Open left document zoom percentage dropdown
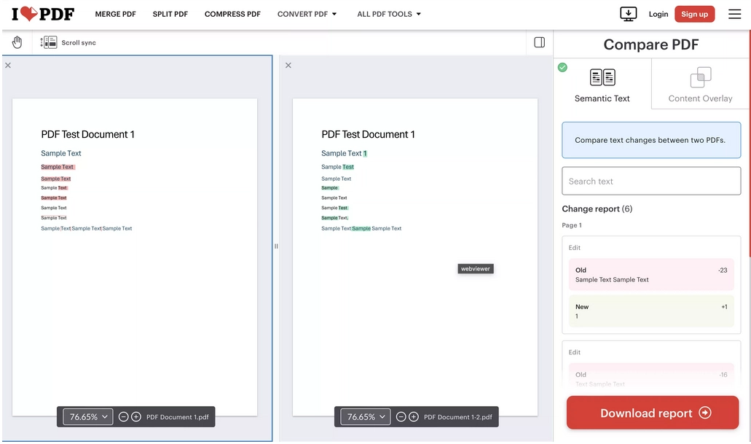 click(x=88, y=417)
